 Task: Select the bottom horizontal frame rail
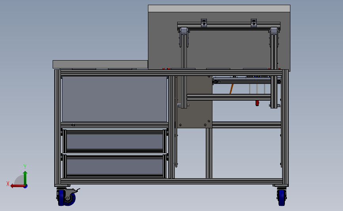click(172, 181)
